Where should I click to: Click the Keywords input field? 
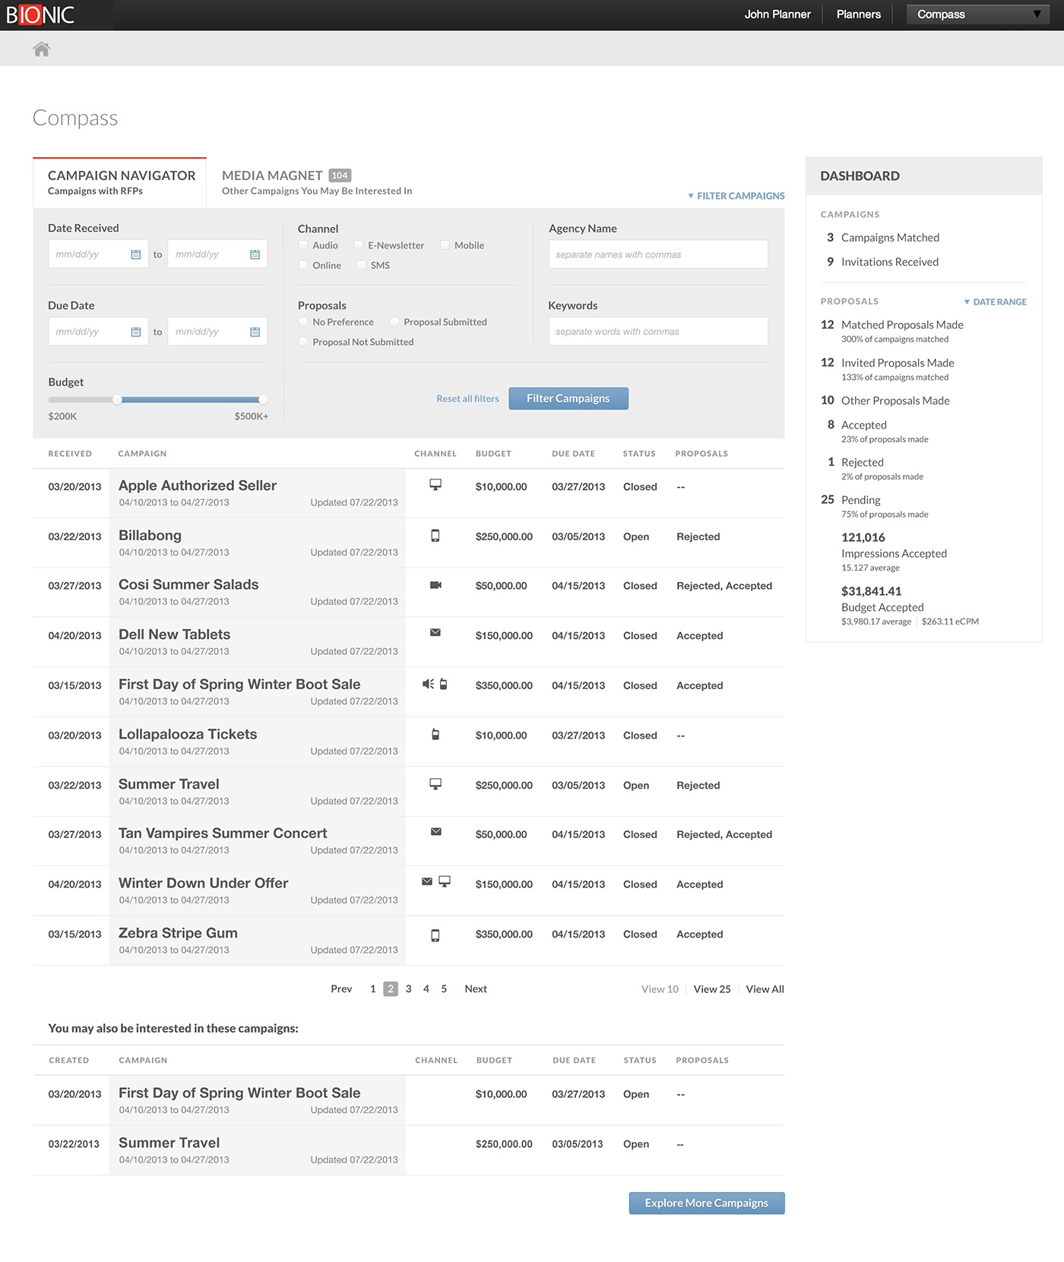pos(658,332)
